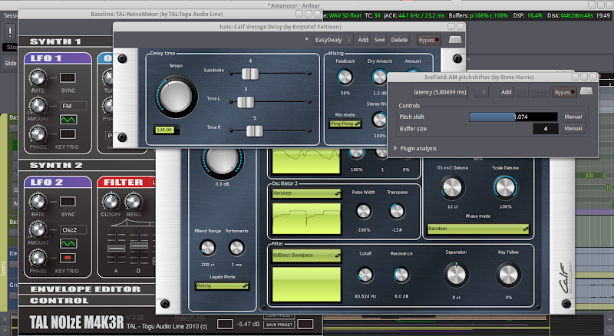The image size is (614, 336).
Task: Expand the Plugin analysis section
Action: click(x=415, y=148)
